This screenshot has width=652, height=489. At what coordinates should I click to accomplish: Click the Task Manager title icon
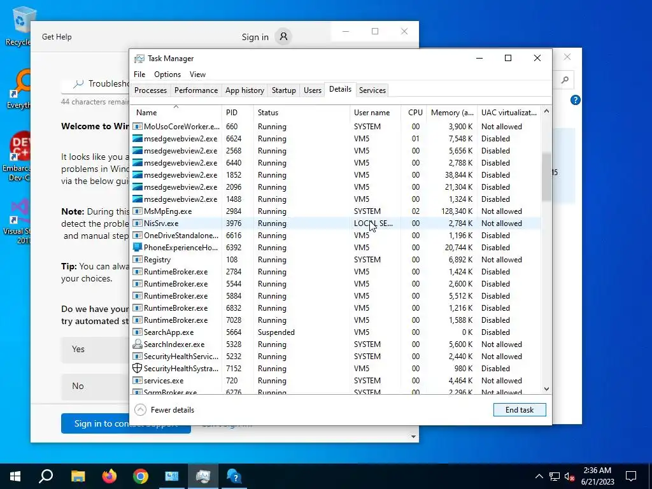click(139, 59)
